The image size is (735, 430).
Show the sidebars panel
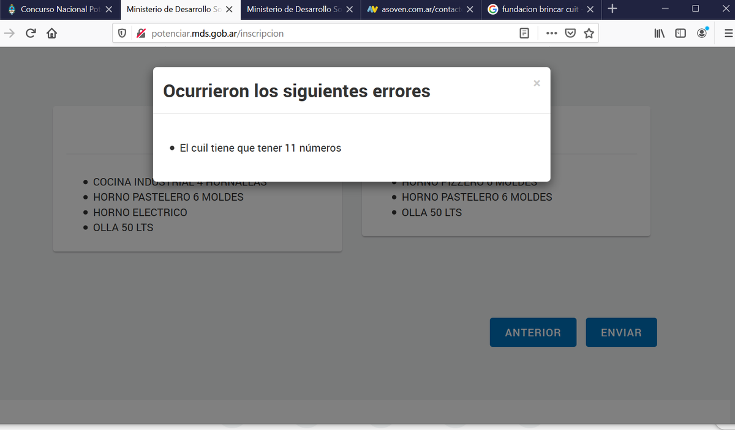coord(680,34)
